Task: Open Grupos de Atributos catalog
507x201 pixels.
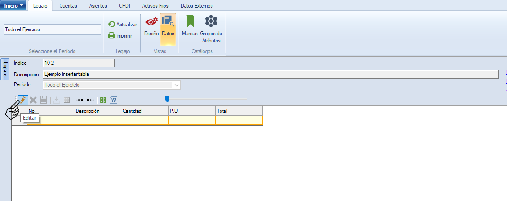Action: pyautogui.click(x=211, y=29)
